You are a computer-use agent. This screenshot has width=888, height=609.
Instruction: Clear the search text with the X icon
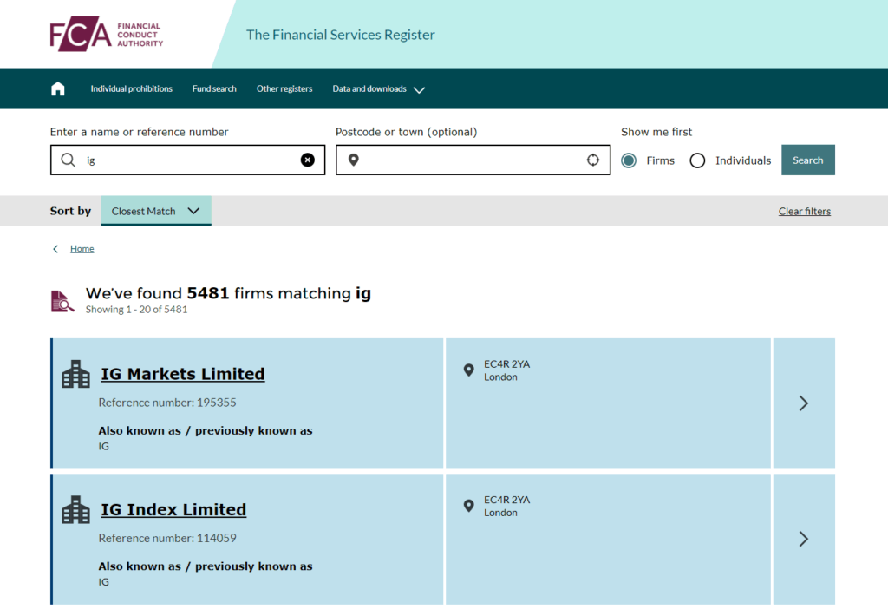[308, 160]
